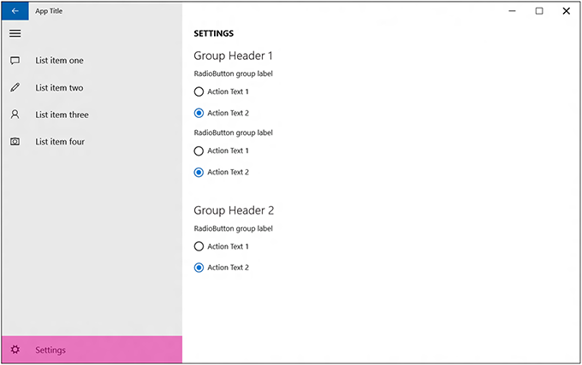Open the Settings navigation item
Viewport: 582px width, 365px height.
50,350
